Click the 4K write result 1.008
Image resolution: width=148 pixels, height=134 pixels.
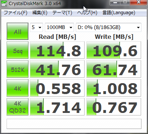[x=114, y=88]
